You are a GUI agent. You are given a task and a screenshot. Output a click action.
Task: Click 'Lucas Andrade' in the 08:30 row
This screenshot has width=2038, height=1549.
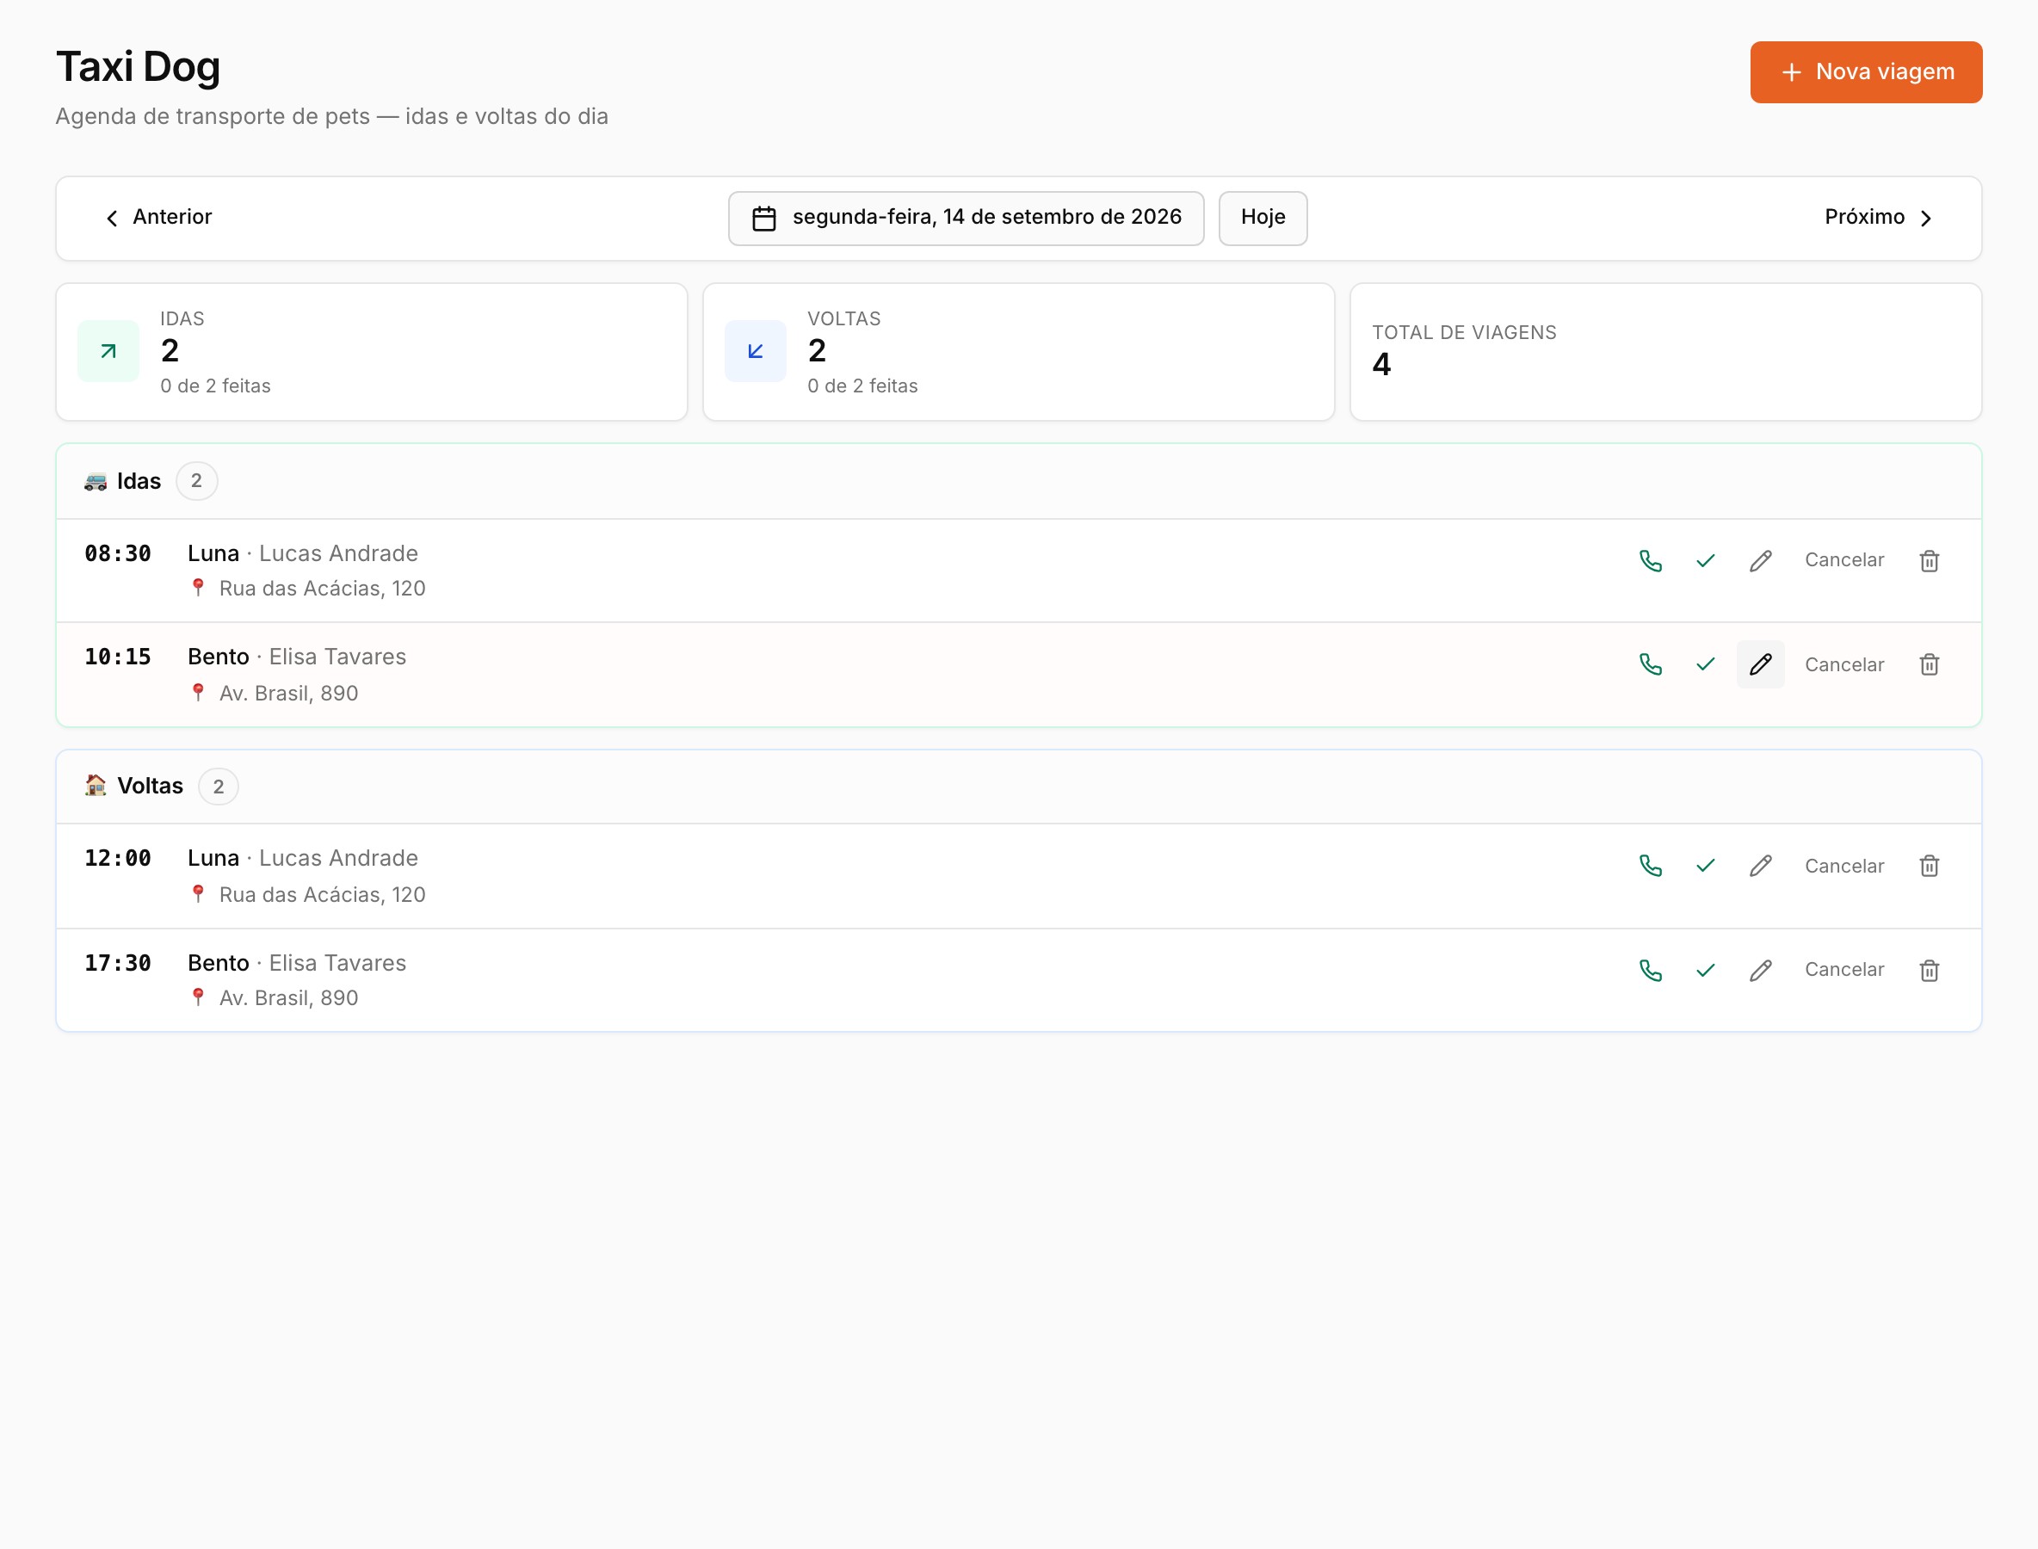tap(338, 553)
